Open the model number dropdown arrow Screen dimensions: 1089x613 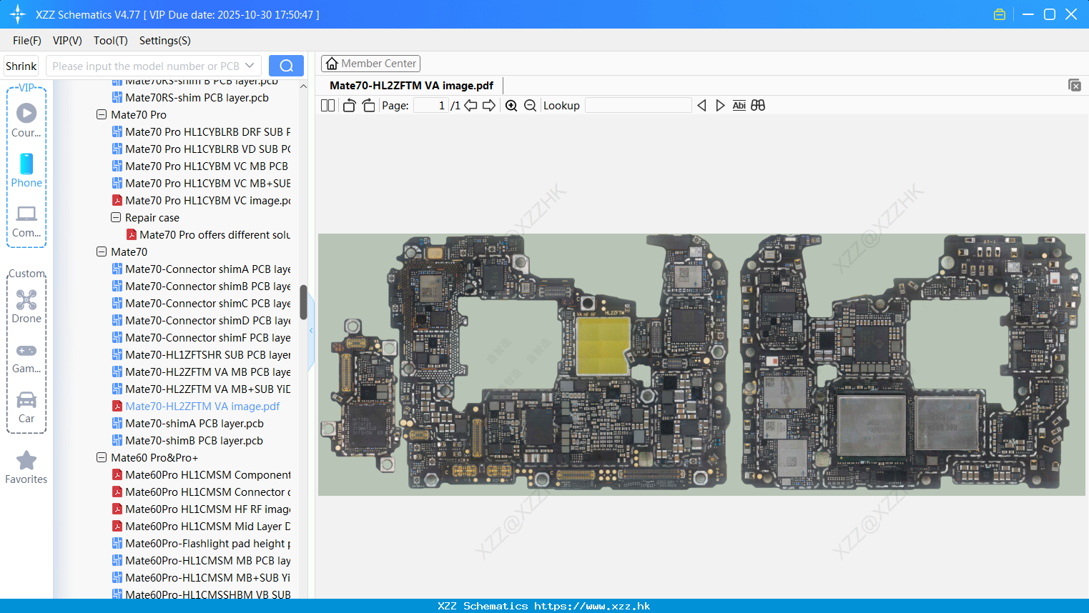250,66
